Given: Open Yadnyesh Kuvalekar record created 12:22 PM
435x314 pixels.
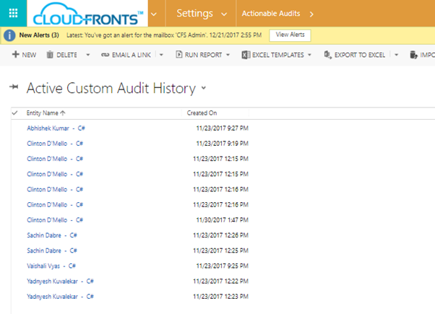Looking at the screenshot, I should pyautogui.click(x=60, y=281).
